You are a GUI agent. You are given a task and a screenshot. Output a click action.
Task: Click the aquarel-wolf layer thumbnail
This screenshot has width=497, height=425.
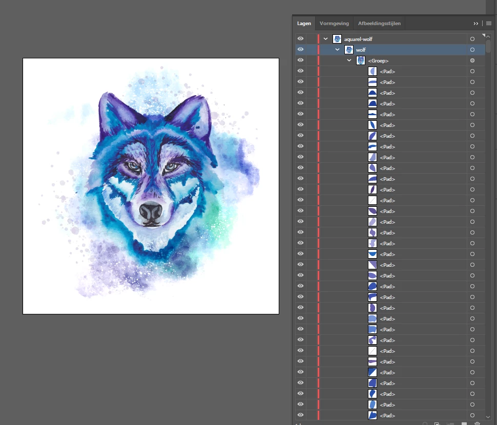tap(337, 39)
